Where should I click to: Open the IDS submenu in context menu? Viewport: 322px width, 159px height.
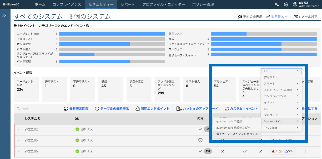point(281,109)
